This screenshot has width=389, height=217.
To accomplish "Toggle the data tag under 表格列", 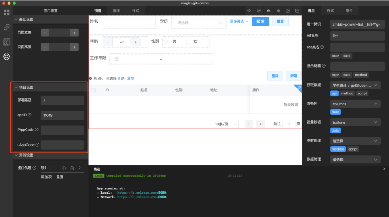I will click(x=335, y=112).
